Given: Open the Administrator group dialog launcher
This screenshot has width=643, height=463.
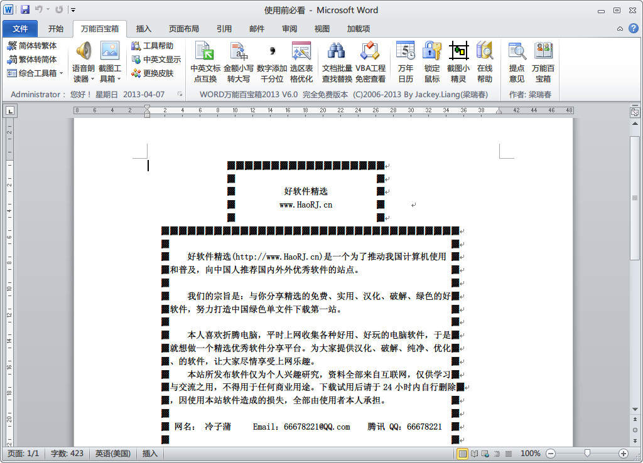Looking at the screenshot, I should click(180, 94).
